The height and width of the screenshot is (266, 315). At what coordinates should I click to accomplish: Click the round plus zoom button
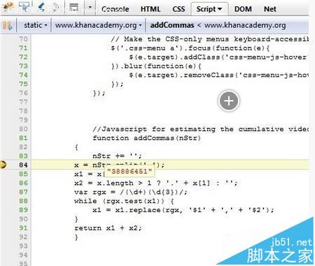pyautogui.click(x=229, y=101)
